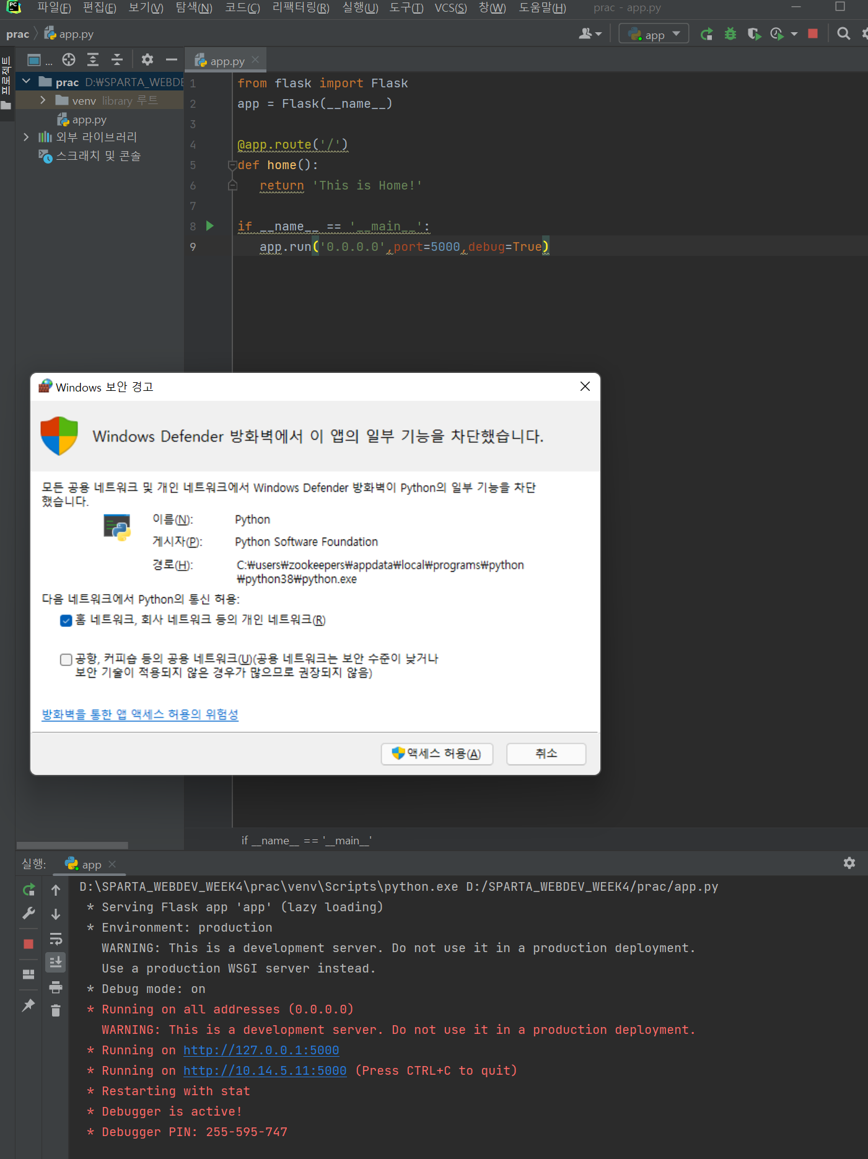Image resolution: width=868 pixels, height=1159 pixels.
Task: Check the public network checkbox
Action: (66, 659)
